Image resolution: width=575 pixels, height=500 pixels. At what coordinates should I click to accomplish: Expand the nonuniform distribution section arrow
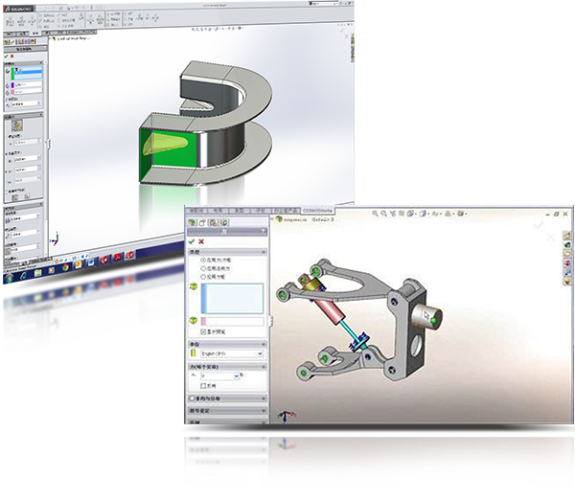tap(264, 398)
